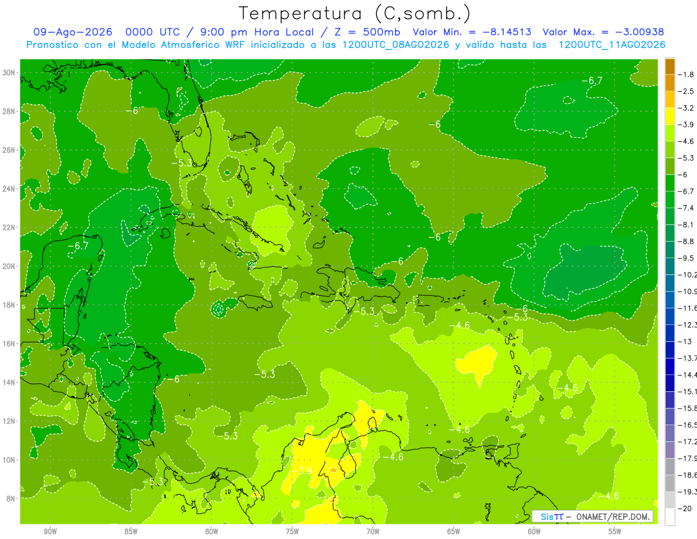
Task: Click green colorbar swatch between -6 and -6.7
Action: point(670,183)
